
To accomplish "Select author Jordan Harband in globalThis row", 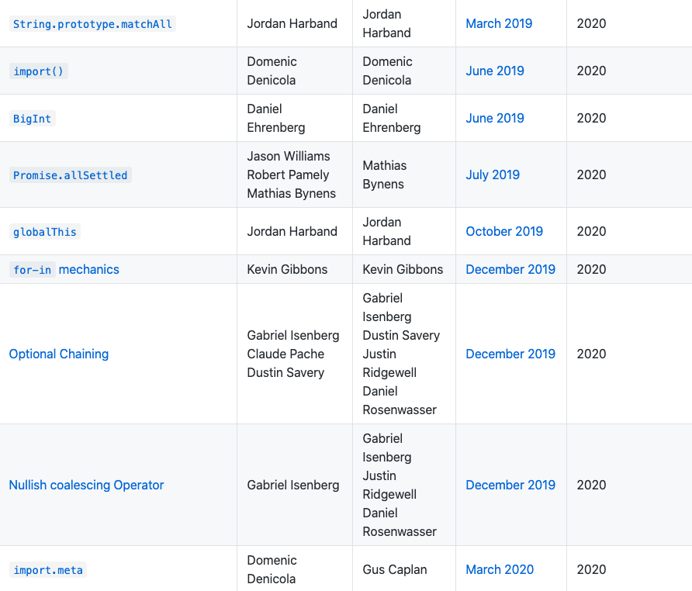I will pyautogui.click(x=292, y=231).
